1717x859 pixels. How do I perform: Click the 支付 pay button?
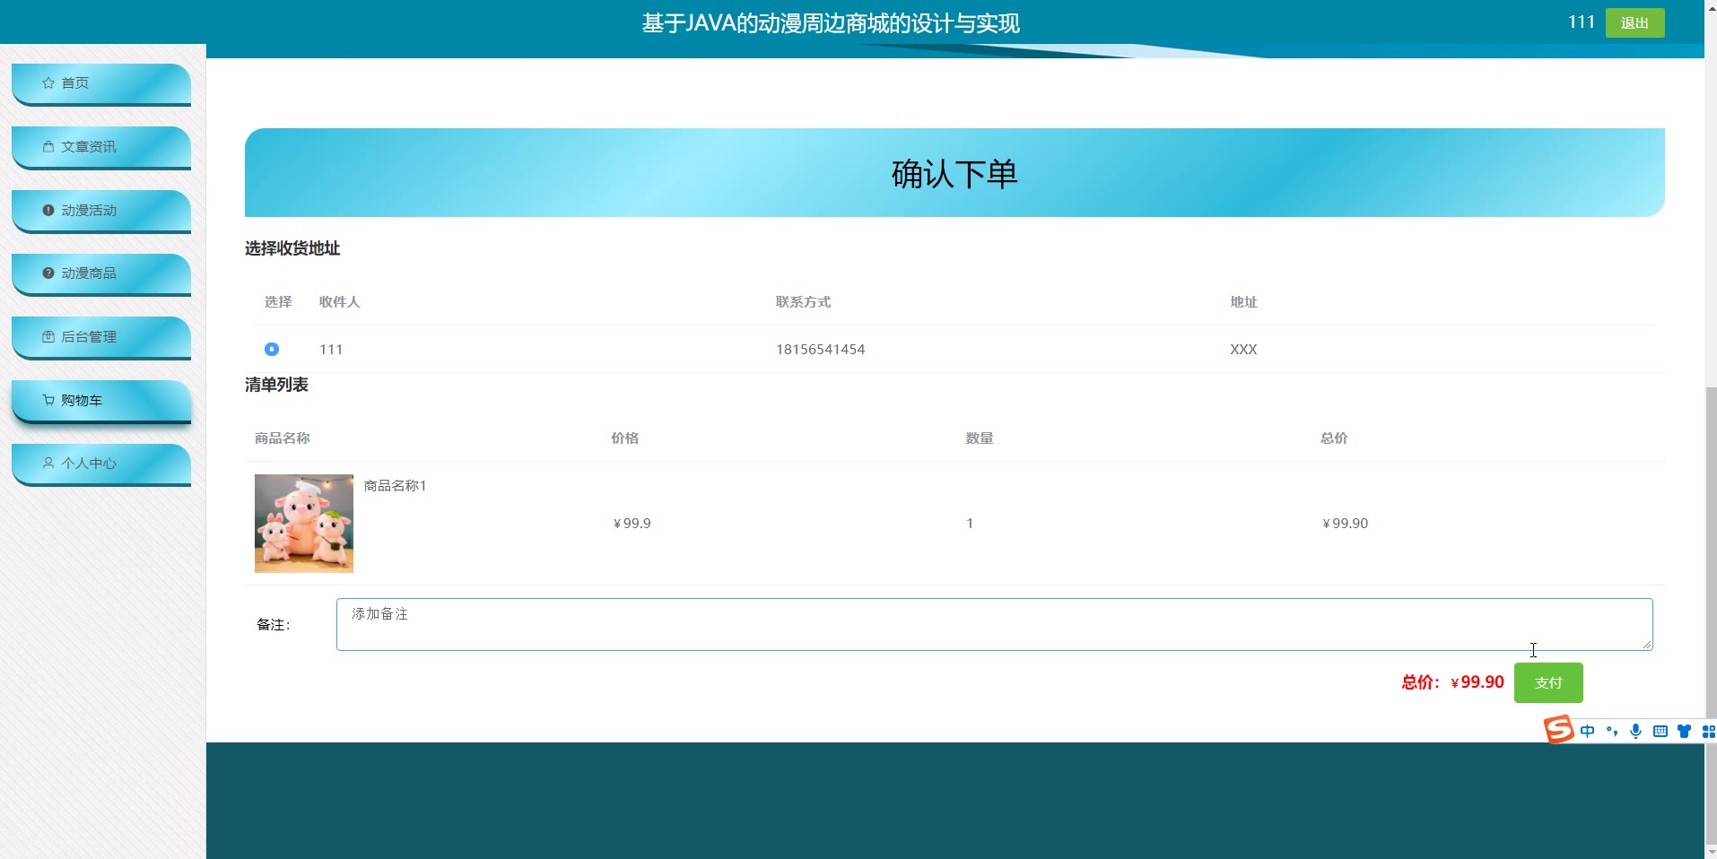point(1548,682)
